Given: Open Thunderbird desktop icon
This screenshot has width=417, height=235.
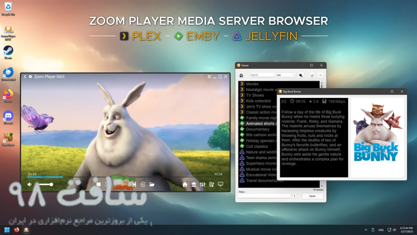Looking at the screenshot, I should 8,74.
